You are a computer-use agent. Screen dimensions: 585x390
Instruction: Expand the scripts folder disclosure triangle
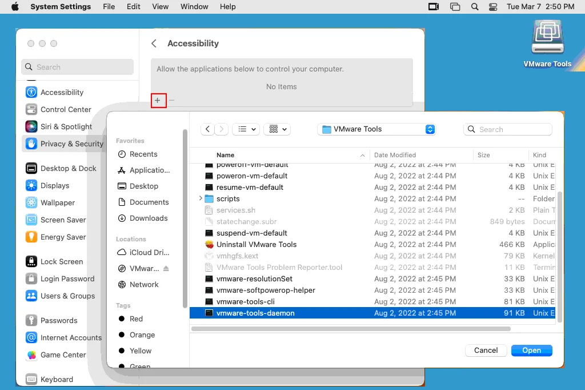[x=201, y=198]
